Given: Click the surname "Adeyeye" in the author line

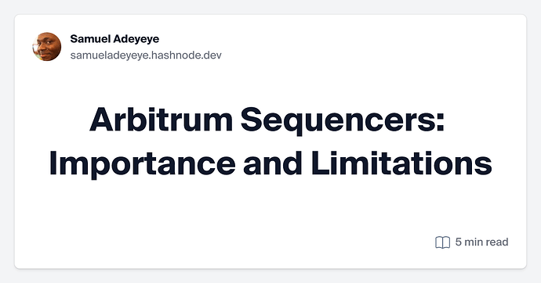Looking at the screenshot, I should 136,39.
